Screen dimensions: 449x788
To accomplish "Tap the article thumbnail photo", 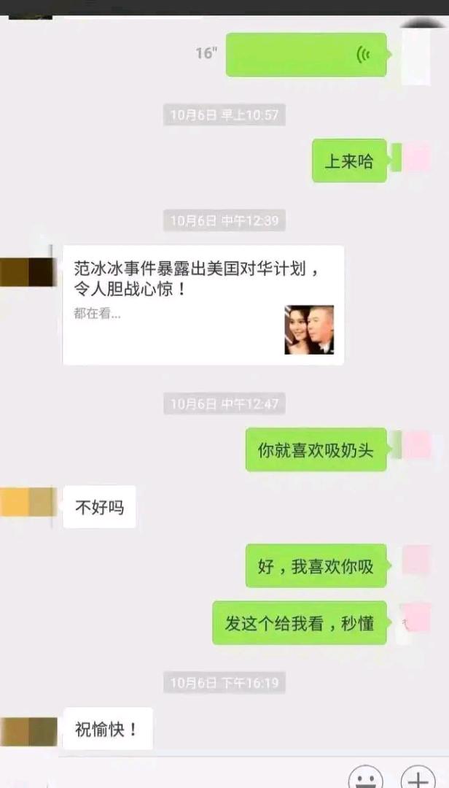I will [309, 329].
